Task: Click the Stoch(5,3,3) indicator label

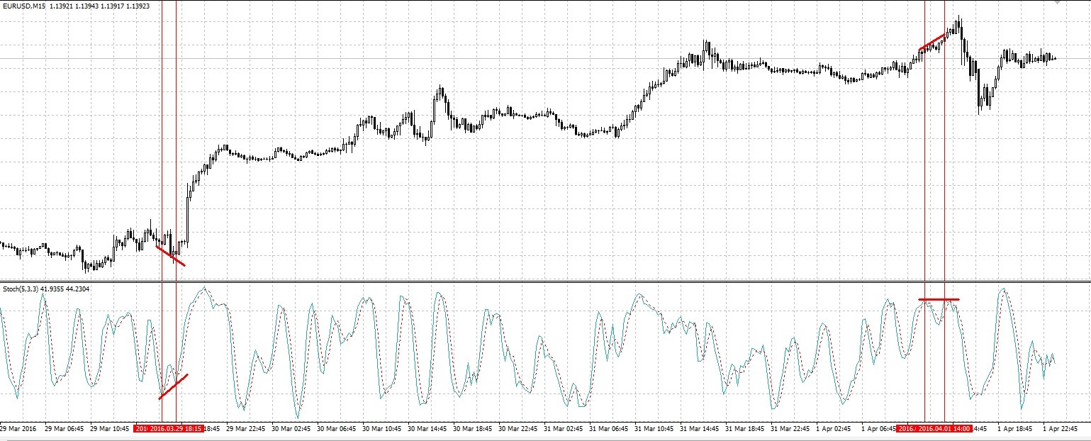Action: pos(21,289)
